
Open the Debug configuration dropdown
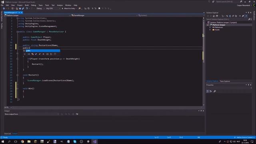pyautogui.click(x=40, y=8)
